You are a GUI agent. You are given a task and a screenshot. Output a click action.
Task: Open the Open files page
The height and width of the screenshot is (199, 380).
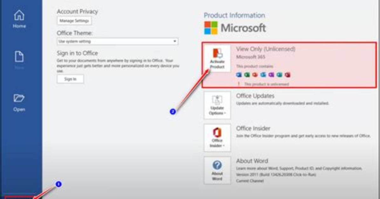click(x=19, y=103)
